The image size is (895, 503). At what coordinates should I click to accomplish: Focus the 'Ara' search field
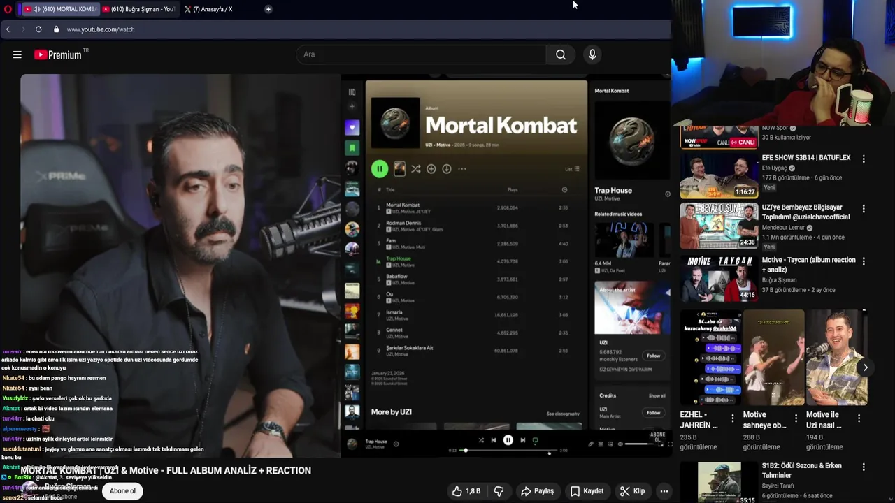click(x=422, y=54)
